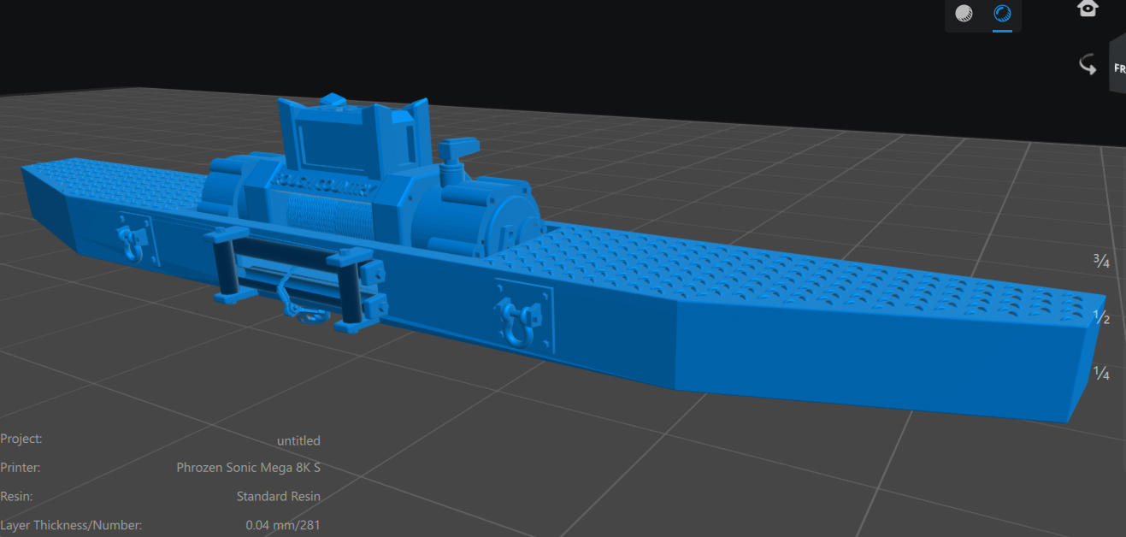Select the winch control box on top
This screenshot has height=537, width=1126.
351,135
